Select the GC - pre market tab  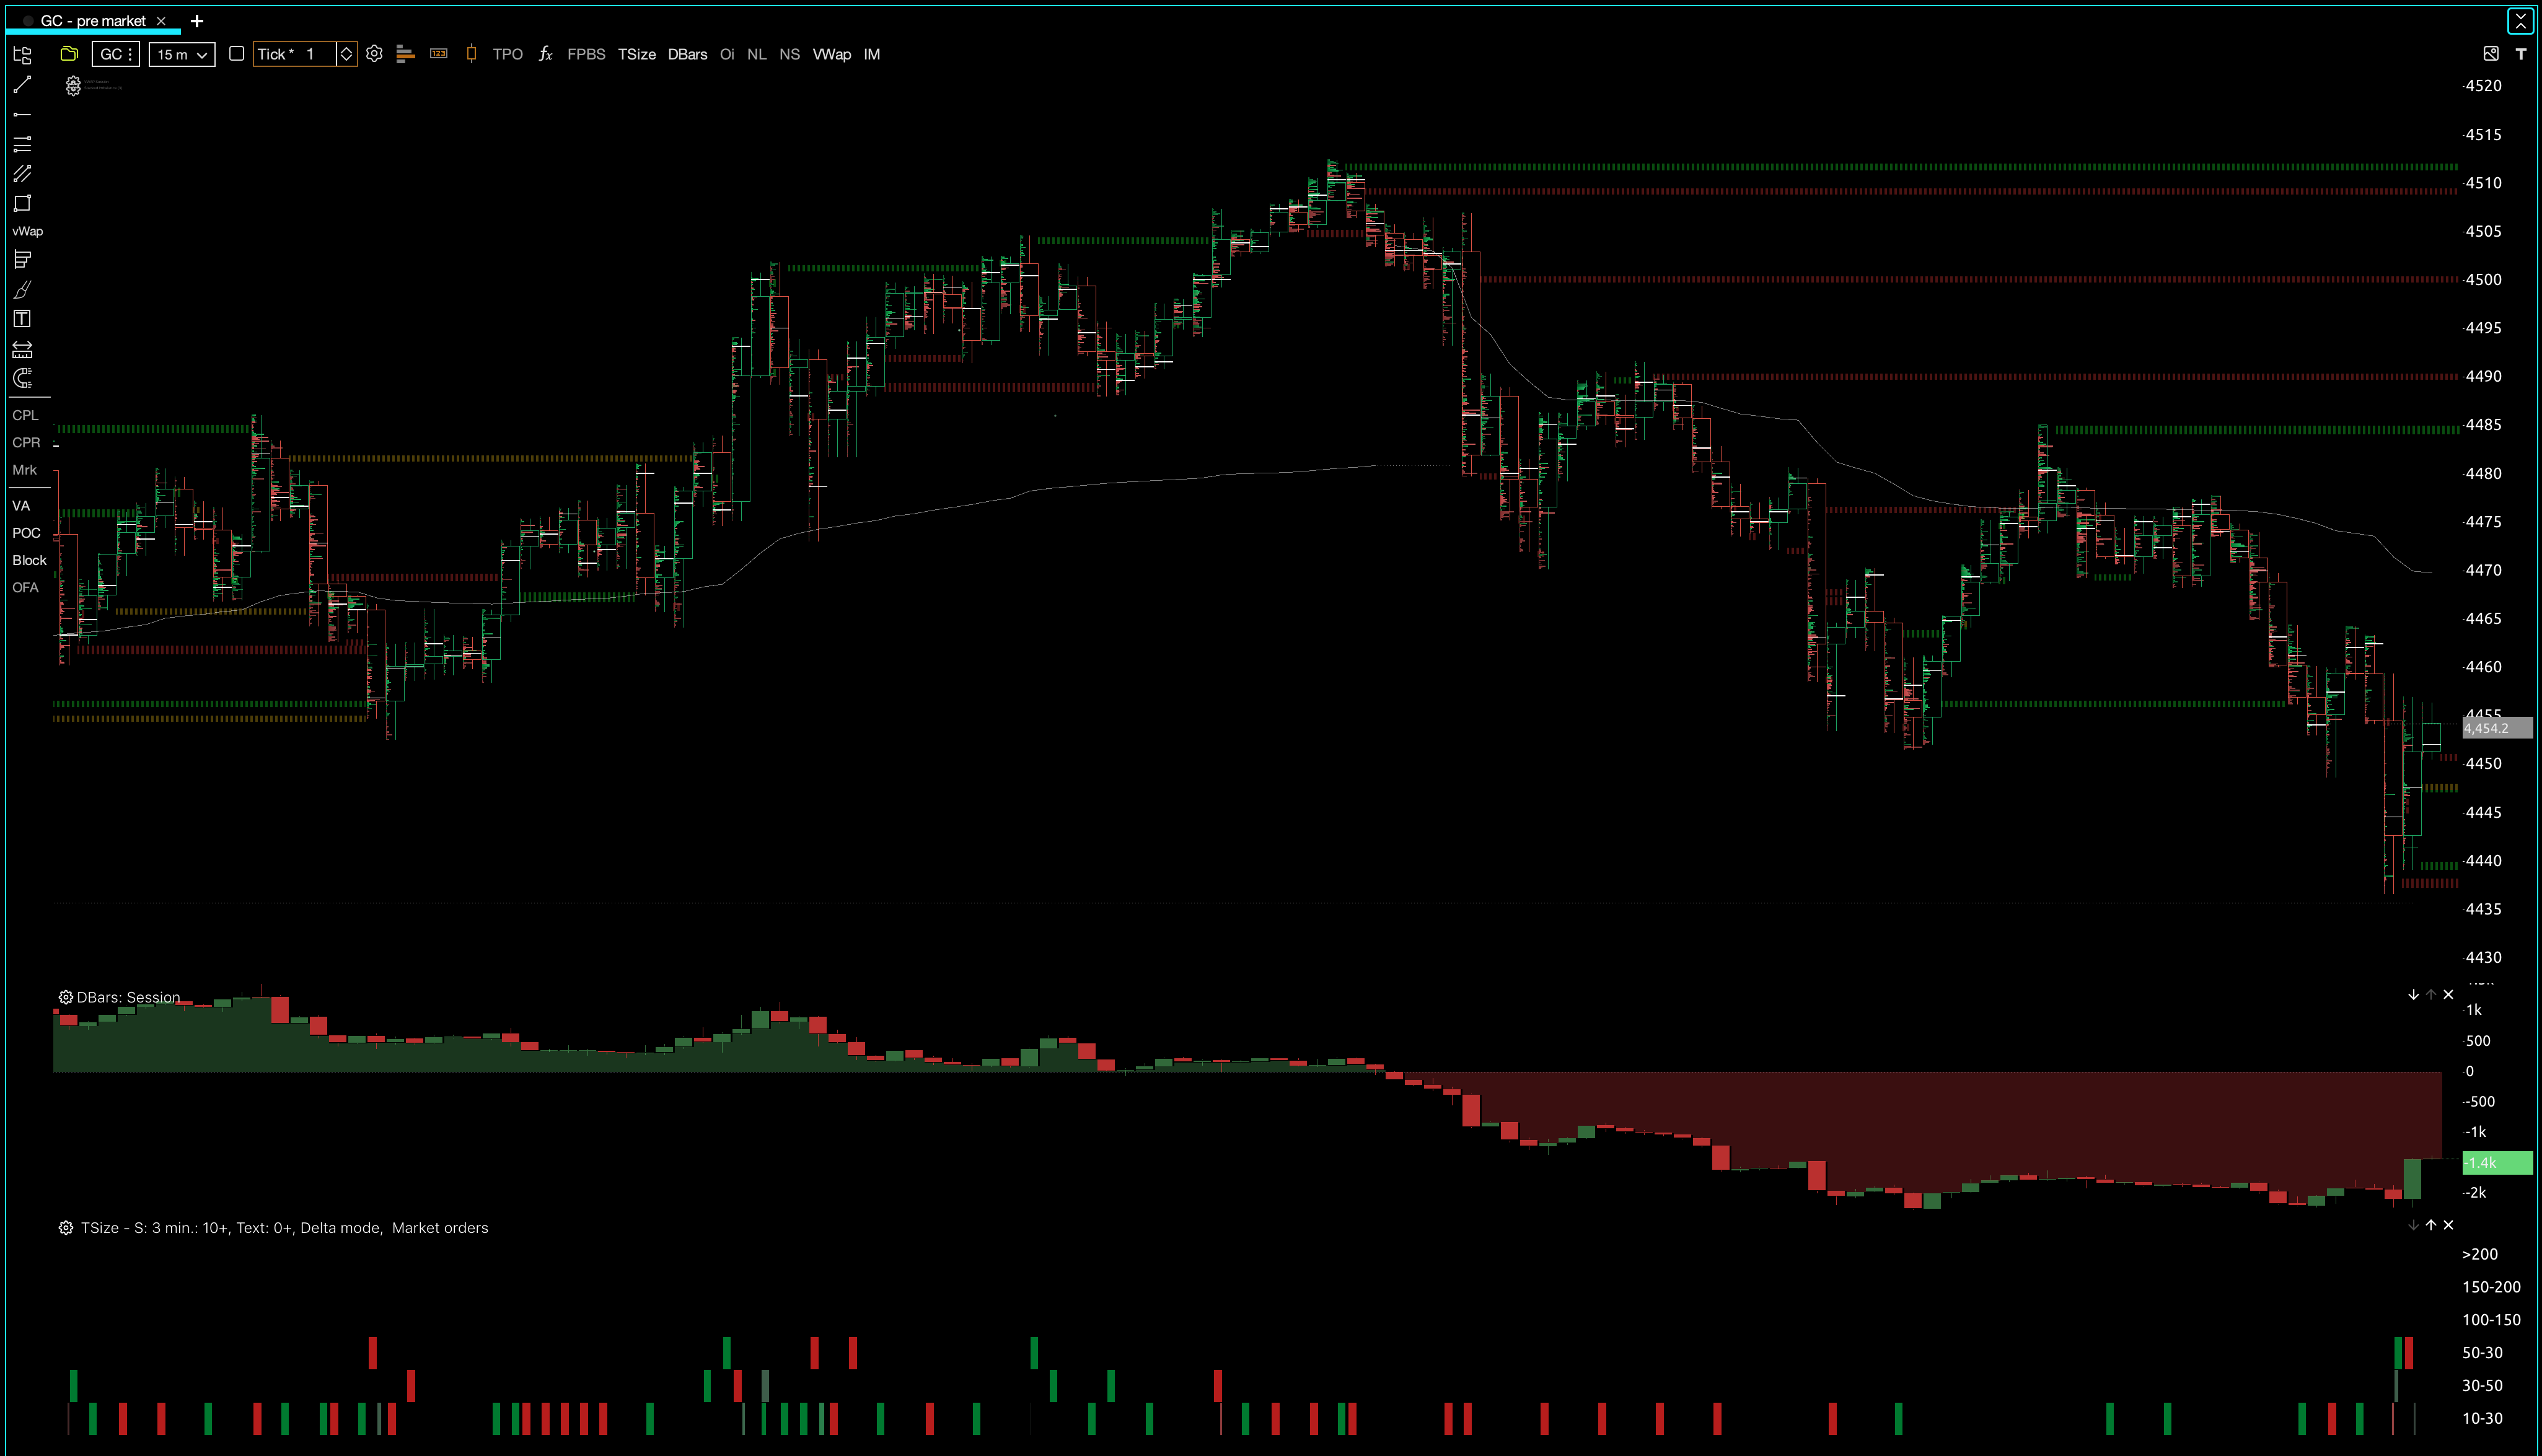click(x=93, y=20)
